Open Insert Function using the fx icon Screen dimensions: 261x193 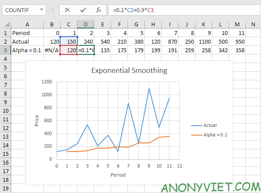tap(98, 9)
